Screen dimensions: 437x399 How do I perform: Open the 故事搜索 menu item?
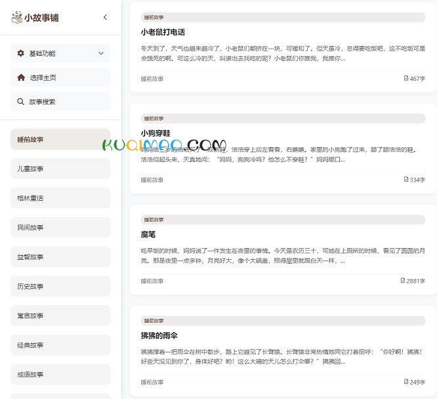point(60,102)
